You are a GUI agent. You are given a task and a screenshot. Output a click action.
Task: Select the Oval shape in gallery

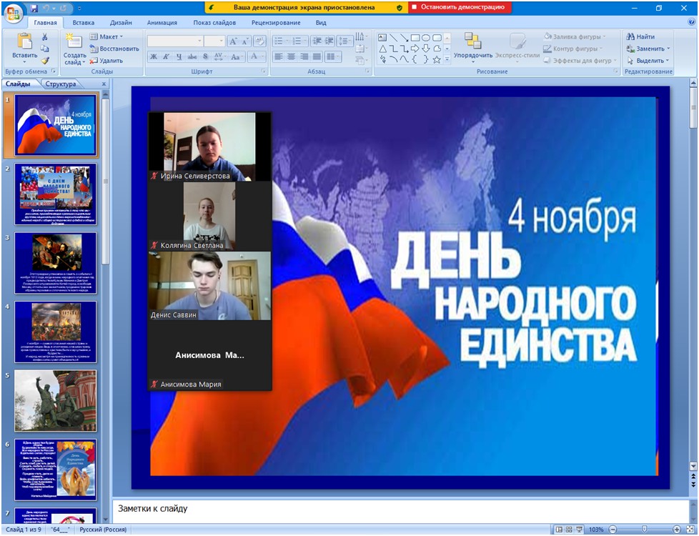[426, 38]
